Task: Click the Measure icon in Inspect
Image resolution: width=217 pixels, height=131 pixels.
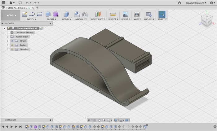Action: click(x=113, y=14)
